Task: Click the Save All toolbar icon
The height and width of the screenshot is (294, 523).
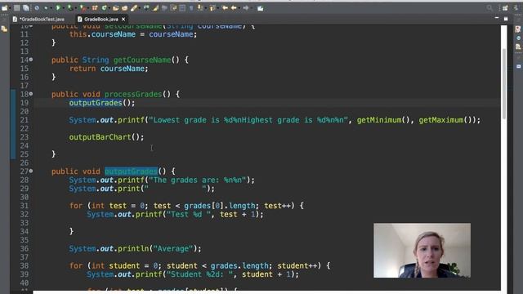Action: coord(25,8)
